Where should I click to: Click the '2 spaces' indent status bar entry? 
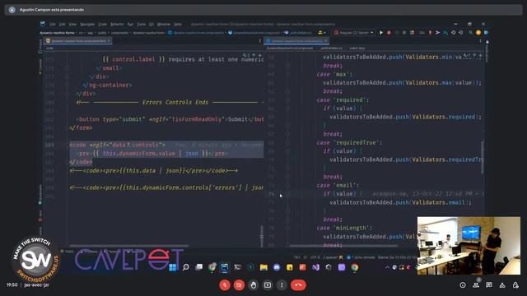pyautogui.click(x=329, y=257)
